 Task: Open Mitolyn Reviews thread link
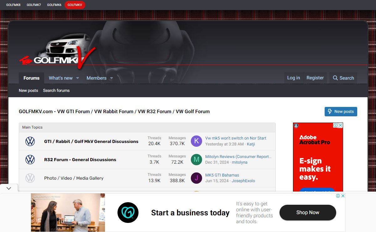pos(238,156)
